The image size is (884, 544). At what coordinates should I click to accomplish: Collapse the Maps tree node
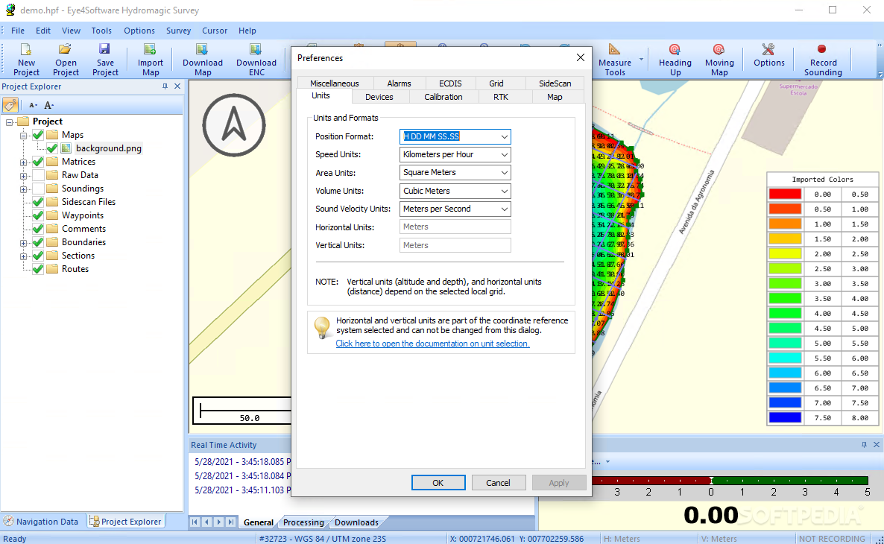tap(23, 136)
